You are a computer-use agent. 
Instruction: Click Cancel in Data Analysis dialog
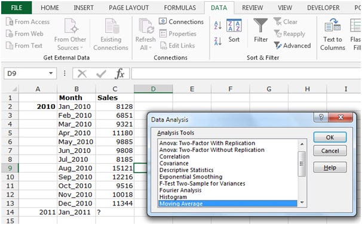(x=330, y=151)
